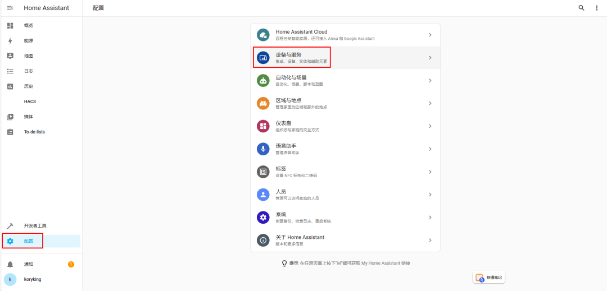Expand Home Assistant Cloud row chevron

[430, 35]
